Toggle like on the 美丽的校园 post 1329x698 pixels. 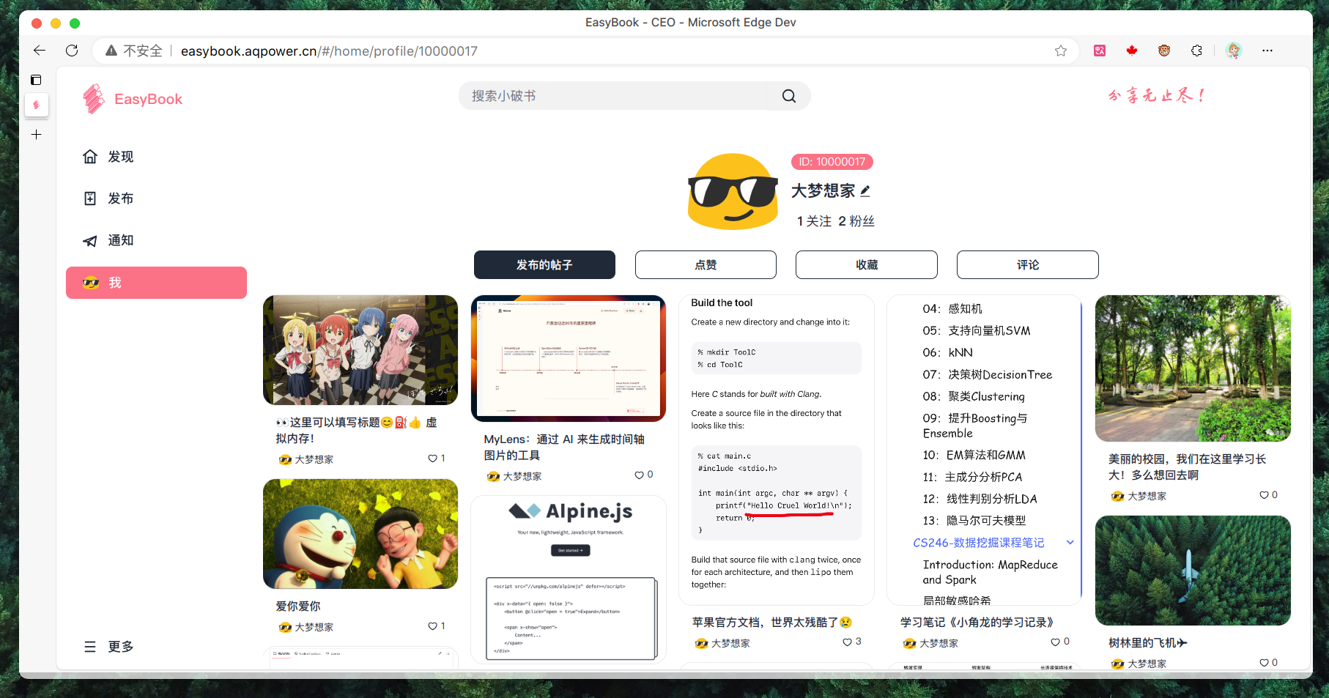(x=1264, y=495)
